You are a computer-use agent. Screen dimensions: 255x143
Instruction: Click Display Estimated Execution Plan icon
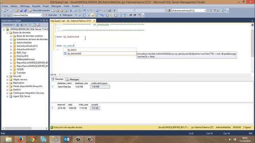84,15
